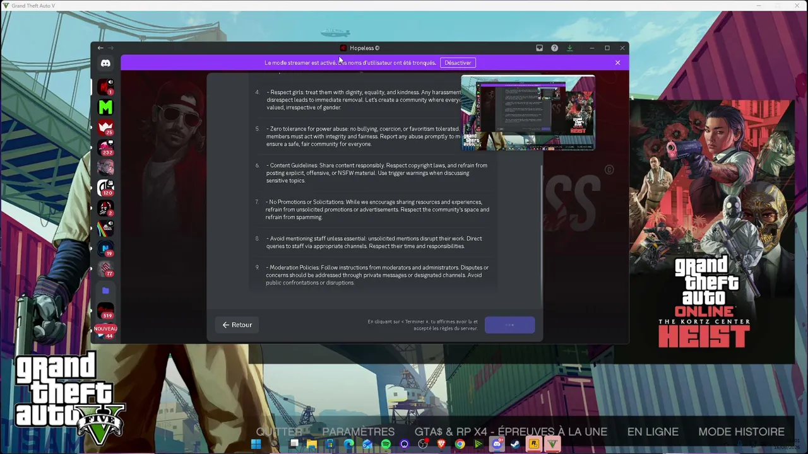Select MODE HISTOIRE in the GTA V menu
This screenshot has width=808, height=454.
pos(741,432)
